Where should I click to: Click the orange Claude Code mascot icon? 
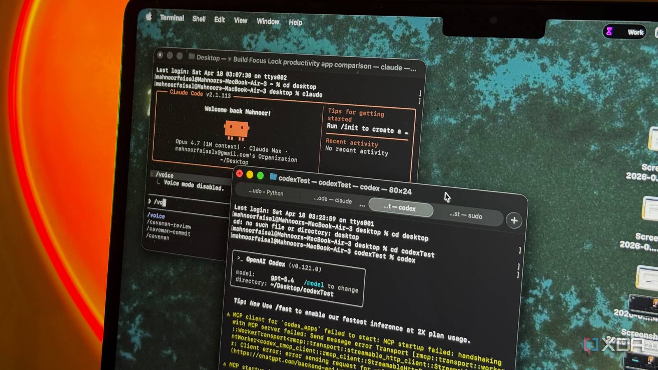(x=236, y=130)
